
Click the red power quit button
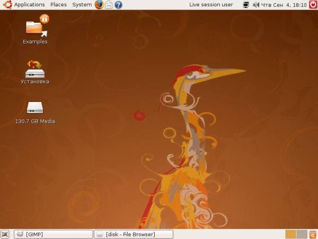click(x=313, y=5)
